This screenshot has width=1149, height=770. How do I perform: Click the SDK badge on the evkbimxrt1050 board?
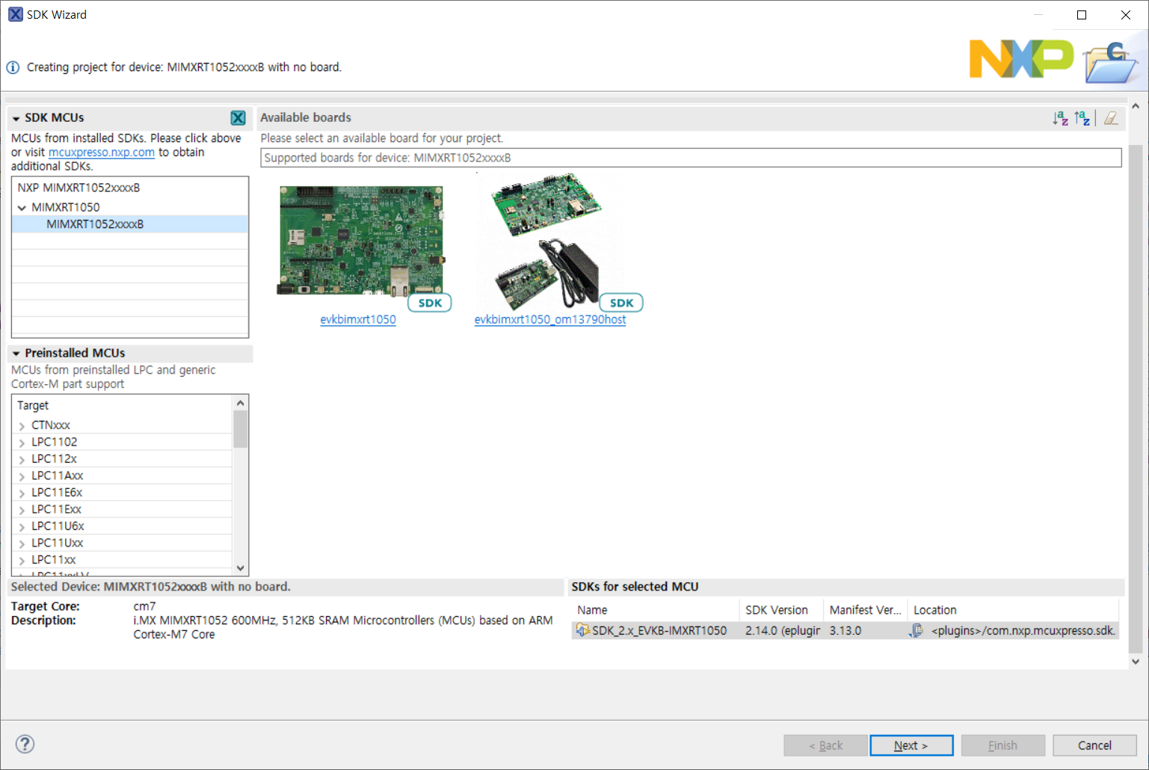pos(429,302)
